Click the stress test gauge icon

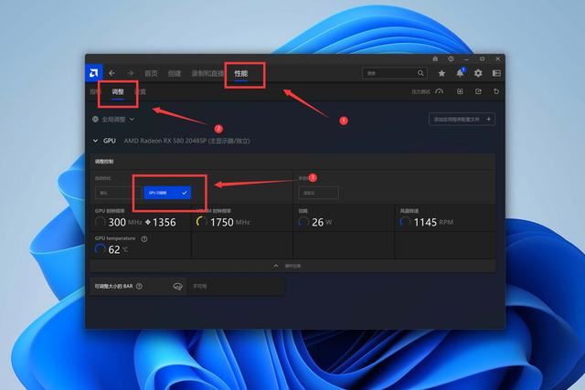(439, 91)
